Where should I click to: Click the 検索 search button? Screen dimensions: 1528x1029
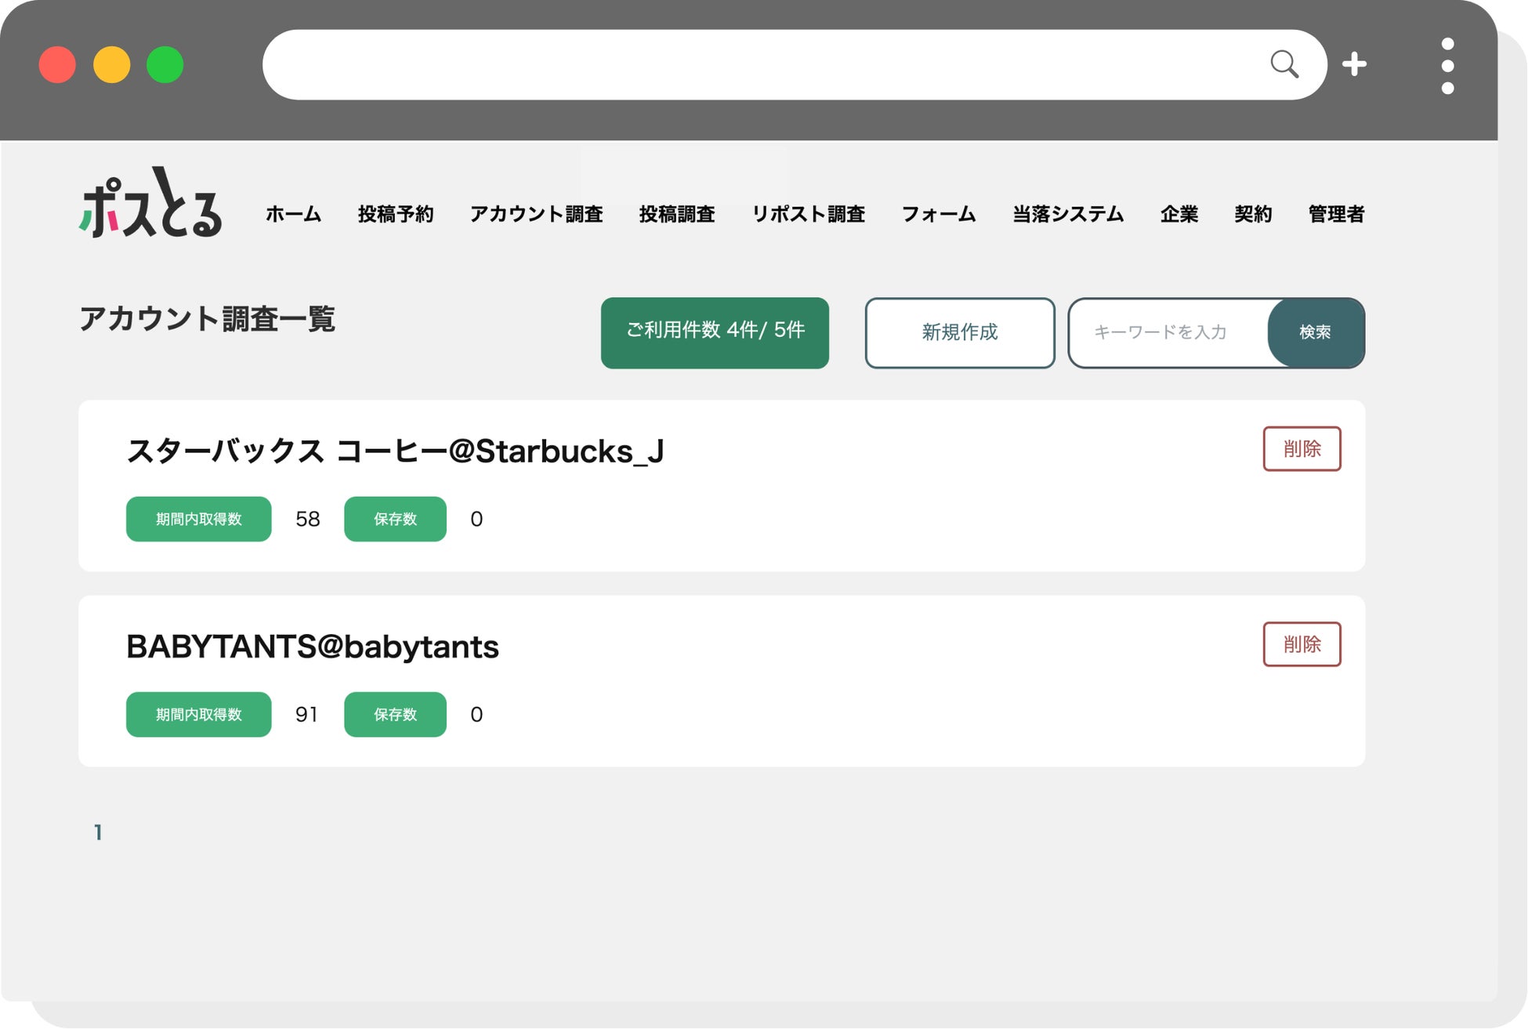coord(1316,332)
